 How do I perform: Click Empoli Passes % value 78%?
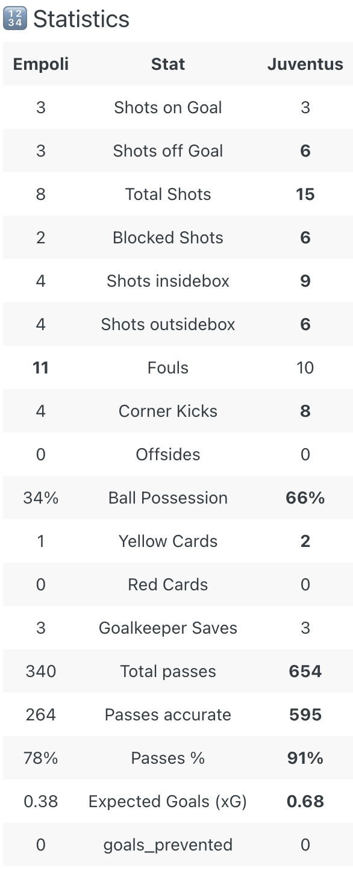[x=41, y=758]
